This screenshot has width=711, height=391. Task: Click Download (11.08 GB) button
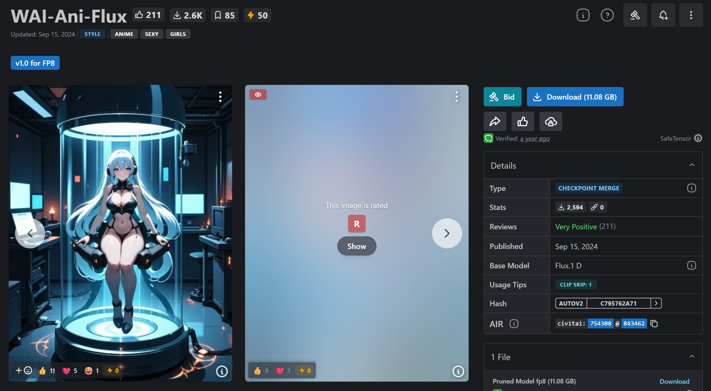click(x=575, y=97)
